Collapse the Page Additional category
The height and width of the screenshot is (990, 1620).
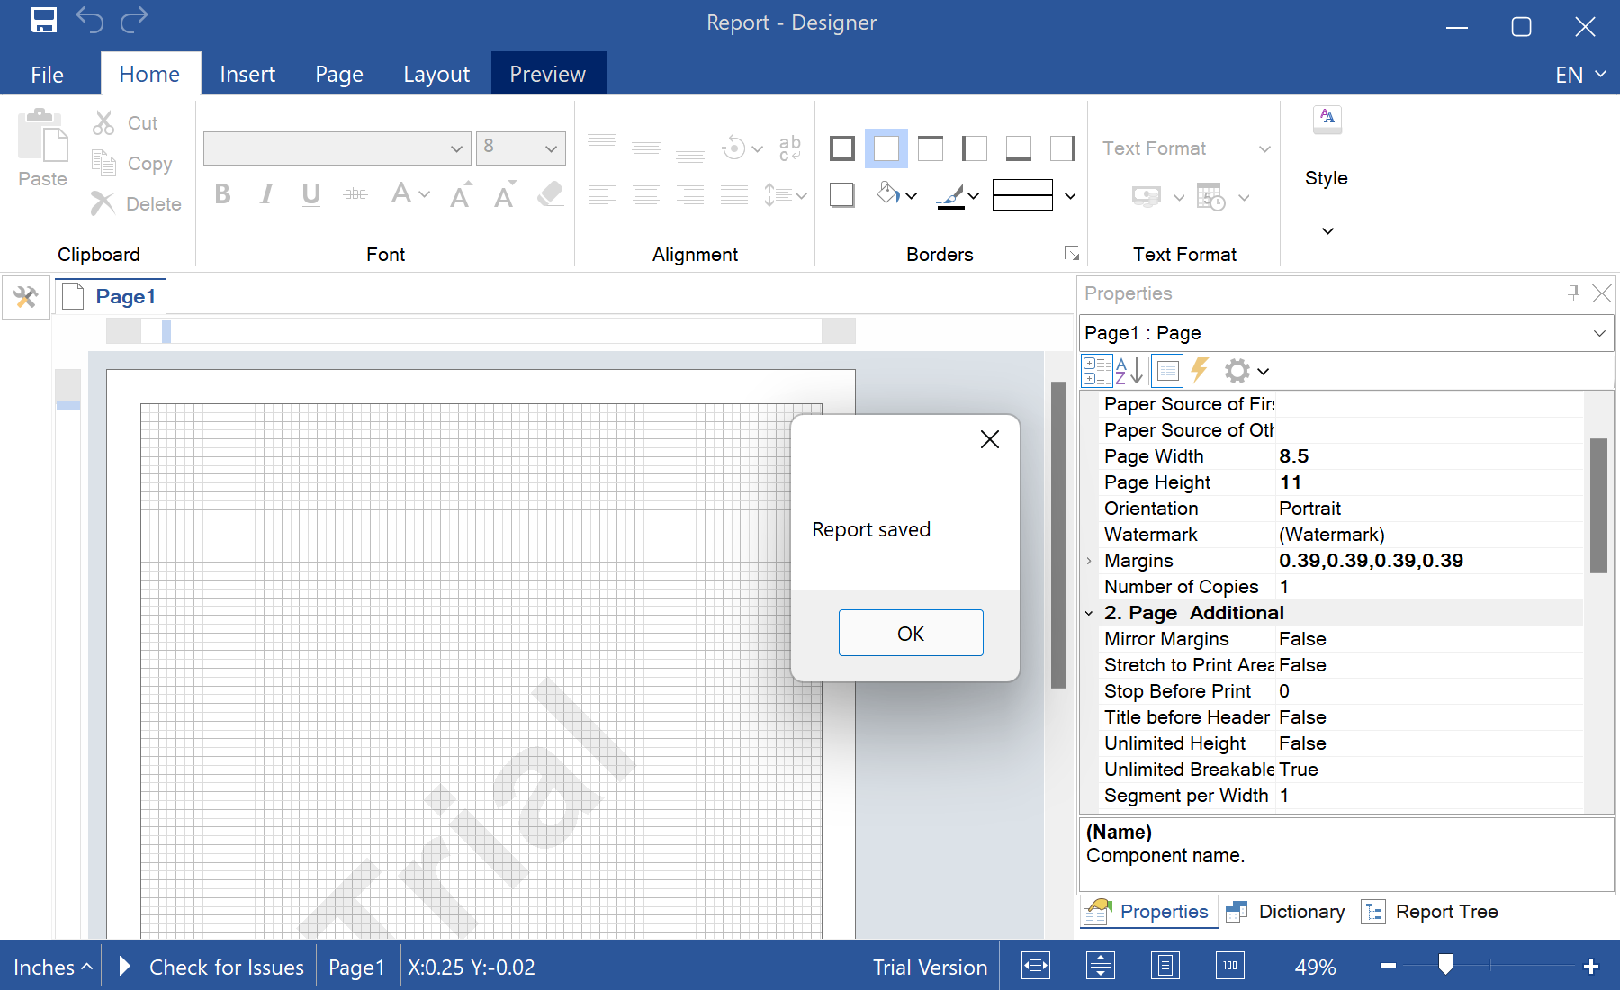click(1089, 613)
